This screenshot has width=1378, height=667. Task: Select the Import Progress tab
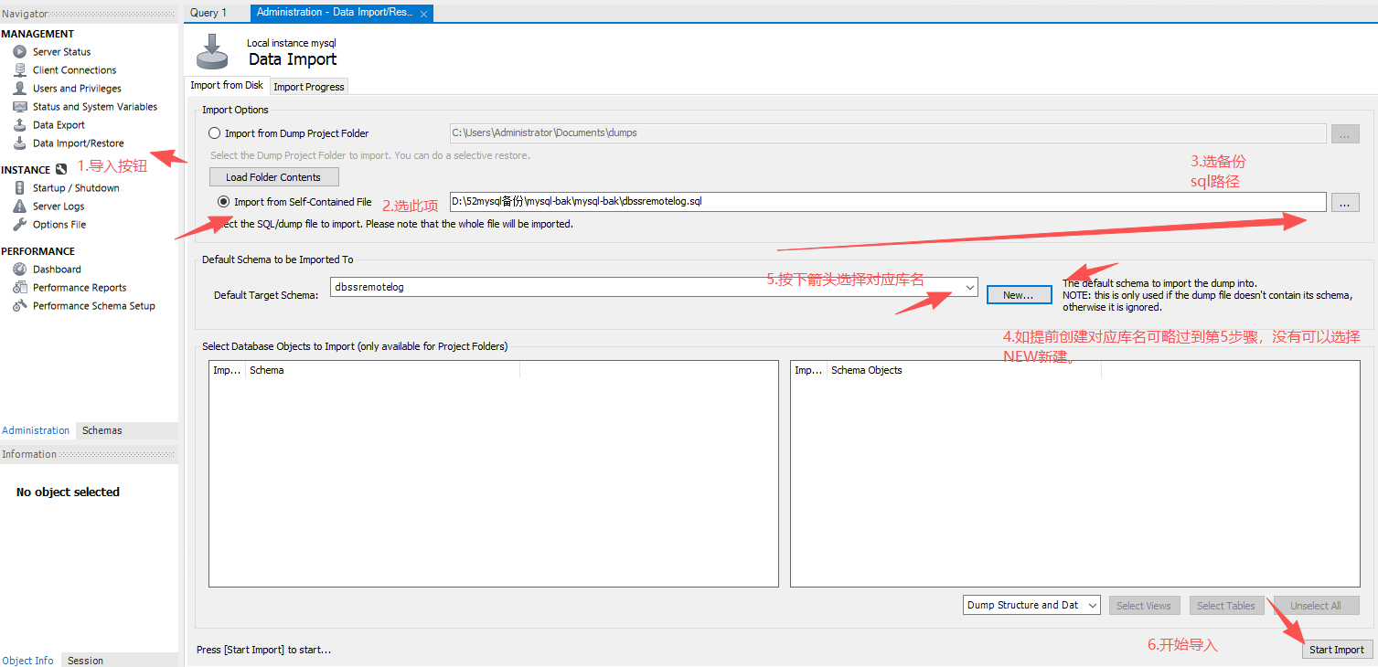click(x=309, y=87)
